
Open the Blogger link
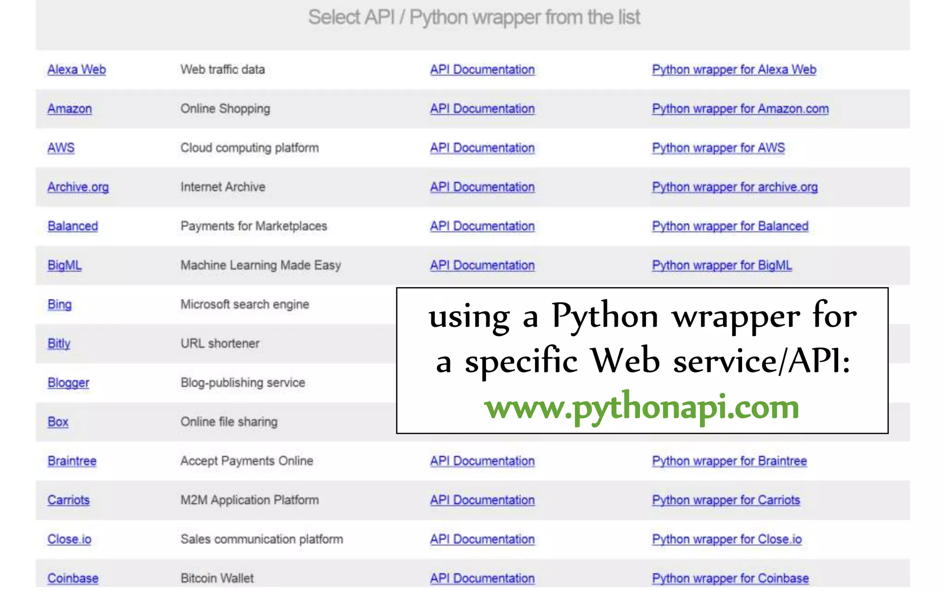click(68, 383)
